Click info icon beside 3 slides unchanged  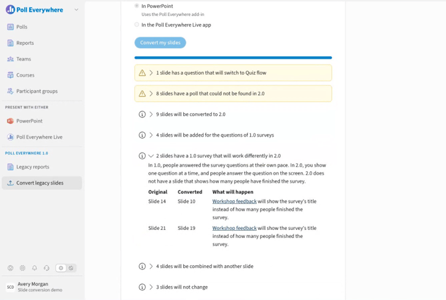(x=142, y=287)
